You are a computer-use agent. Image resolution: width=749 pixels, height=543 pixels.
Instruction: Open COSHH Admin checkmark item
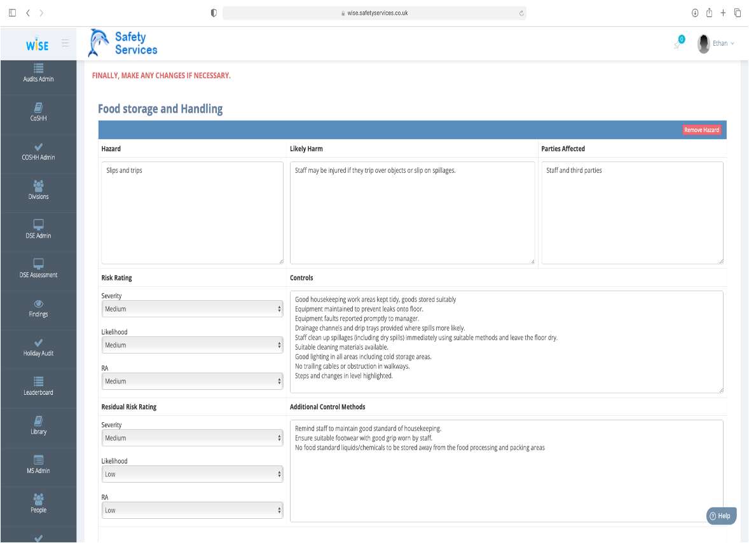38,151
